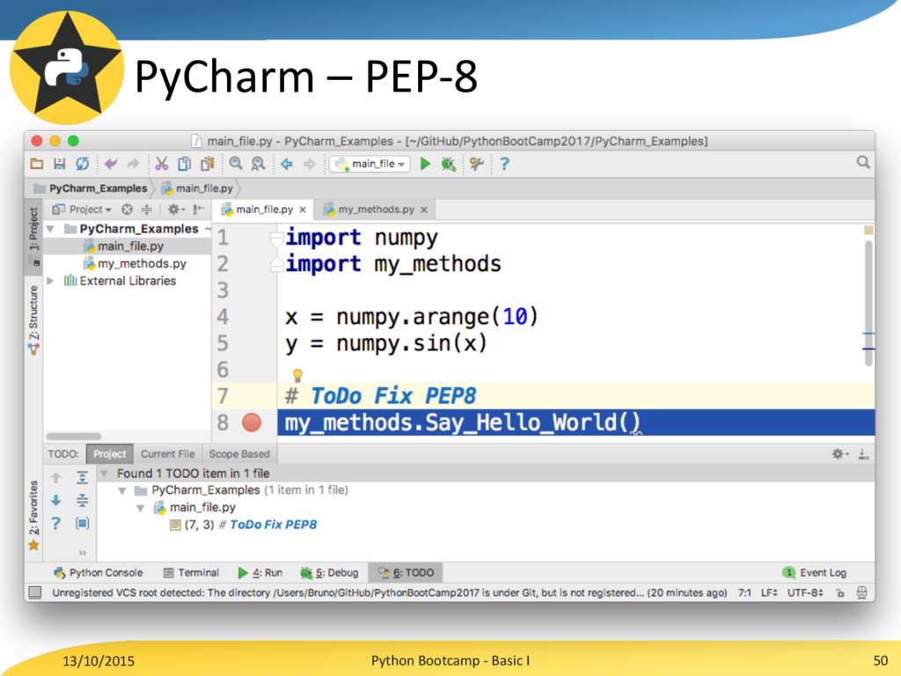Screen dimensions: 901x676
Task: Click the Help question mark in TODO panel
Action: point(55,523)
